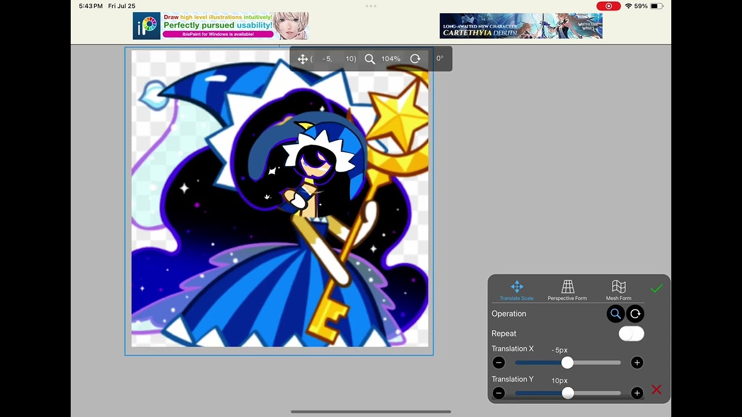Cancel transform with red X
The height and width of the screenshot is (417, 742).
tap(656, 390)
